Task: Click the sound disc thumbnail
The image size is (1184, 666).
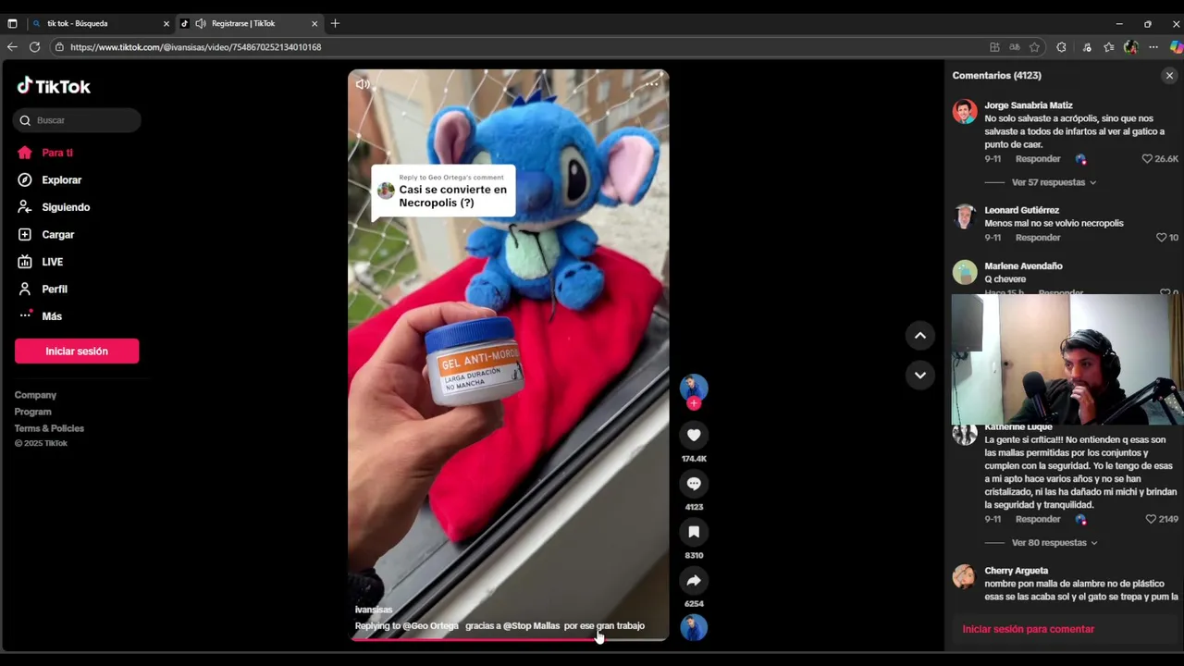Action: pyautogui.click(x=694, y=627)
